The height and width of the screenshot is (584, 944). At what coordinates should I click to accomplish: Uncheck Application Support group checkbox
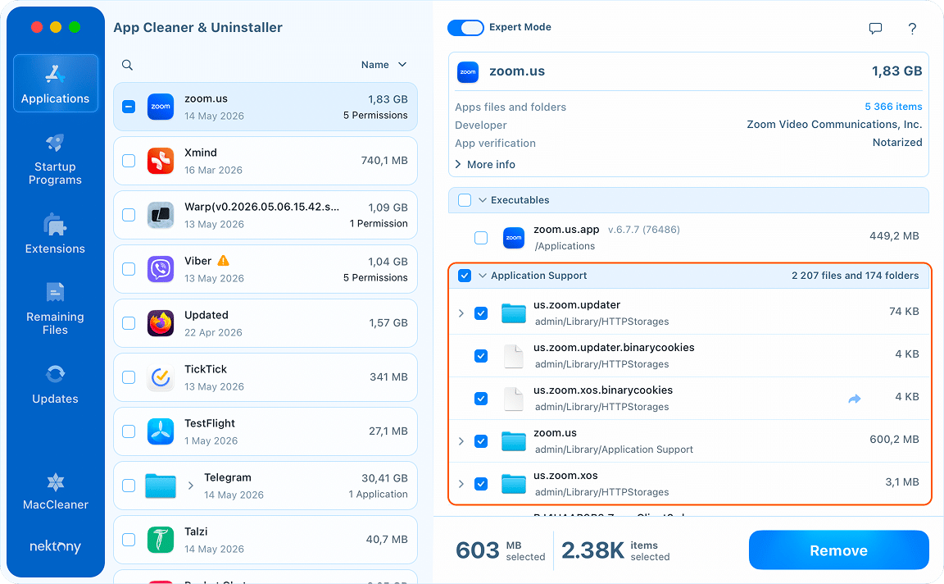pos(465,276)
